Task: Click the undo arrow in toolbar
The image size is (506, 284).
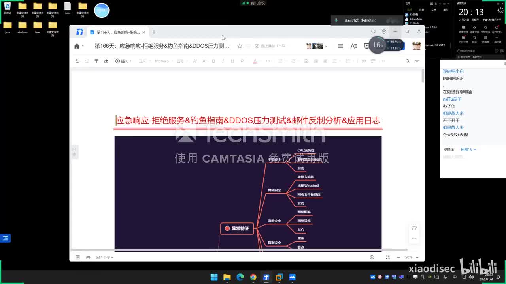Action: point(77,61)
